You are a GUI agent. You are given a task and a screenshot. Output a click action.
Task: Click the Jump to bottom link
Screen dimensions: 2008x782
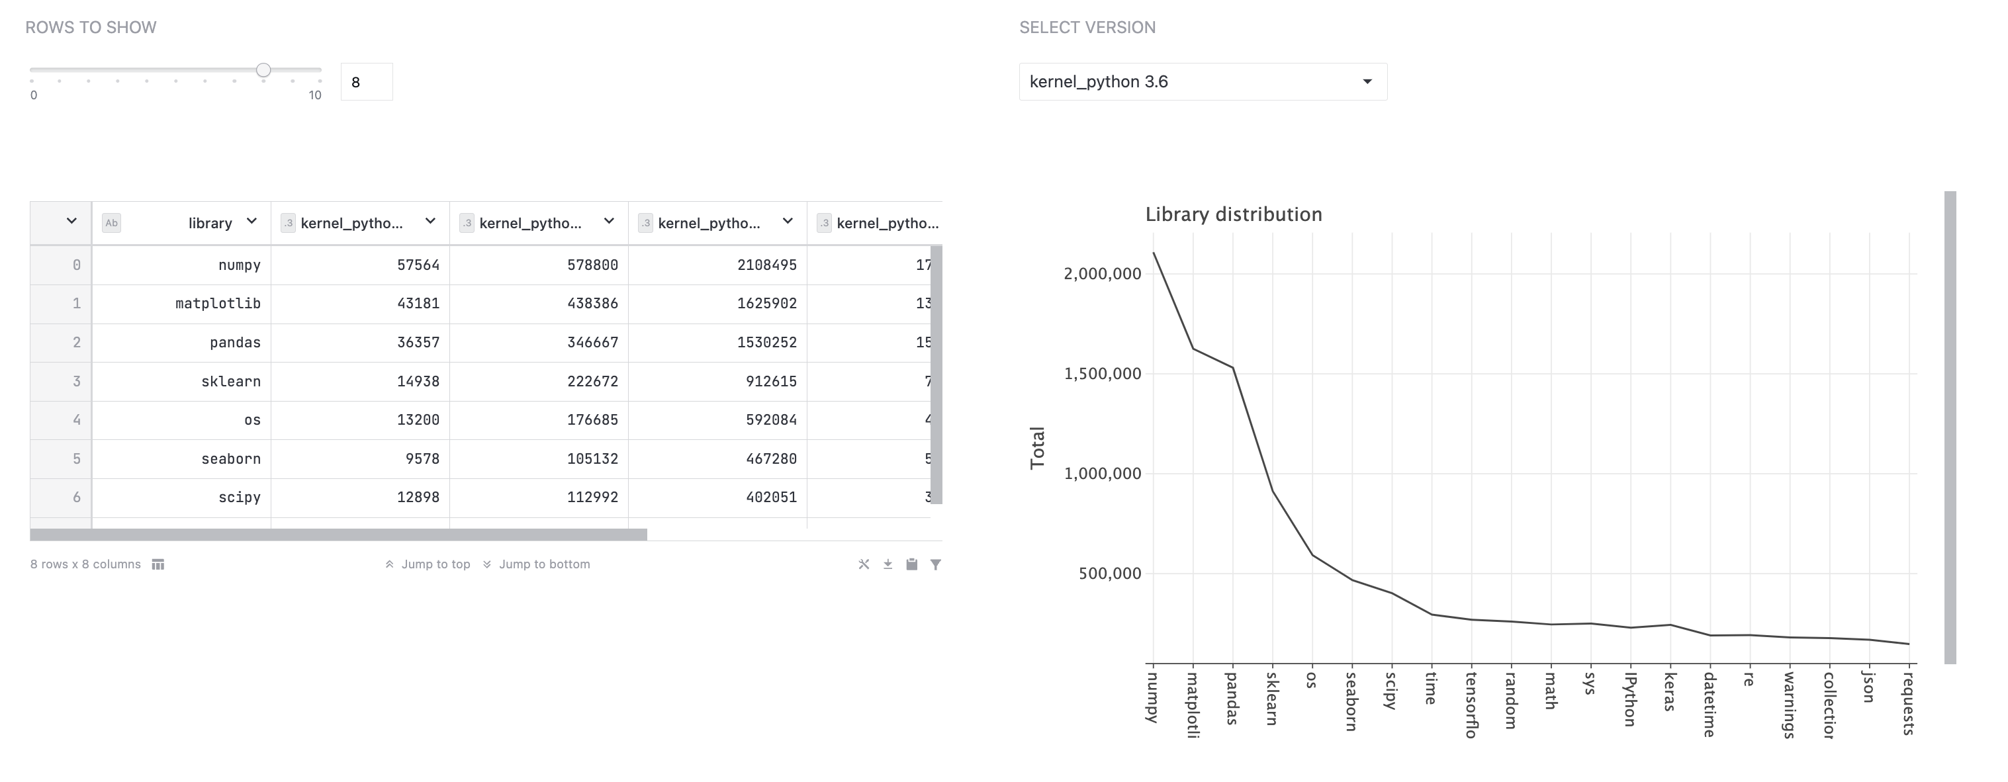tap(544, 564)
